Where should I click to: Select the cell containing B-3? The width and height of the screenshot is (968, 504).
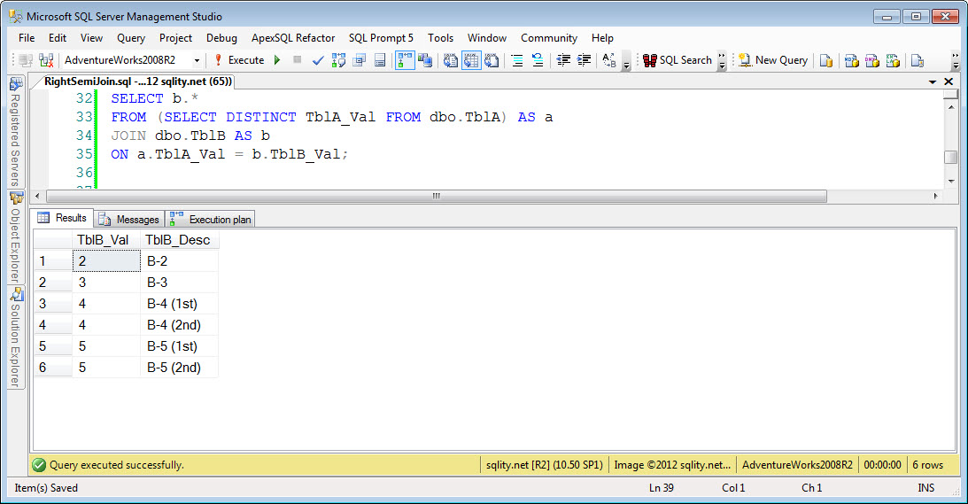180,283
